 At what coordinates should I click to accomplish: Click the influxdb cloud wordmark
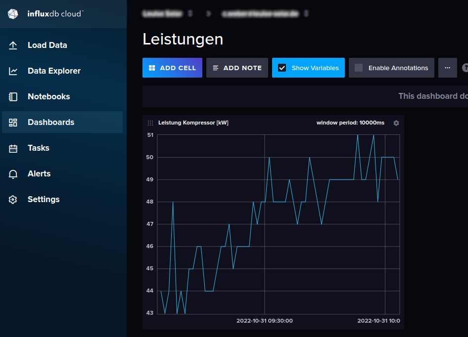(55, 14)
